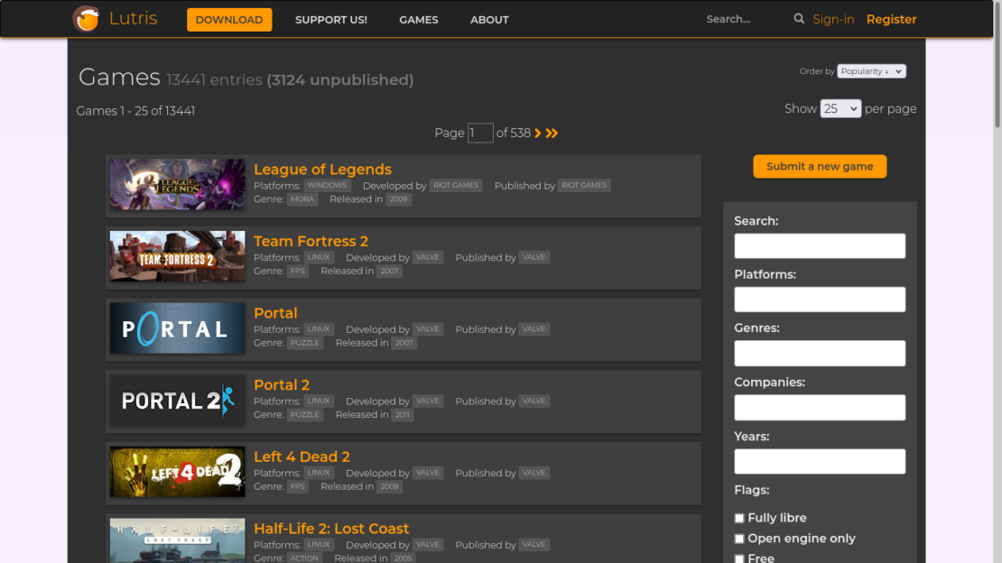Image resolution: width=1002 pixels, height=563 pixels.
Task: Enable the "Fully libre" flag checkbox
Action: pyautogui.click(x=739, y=517)
